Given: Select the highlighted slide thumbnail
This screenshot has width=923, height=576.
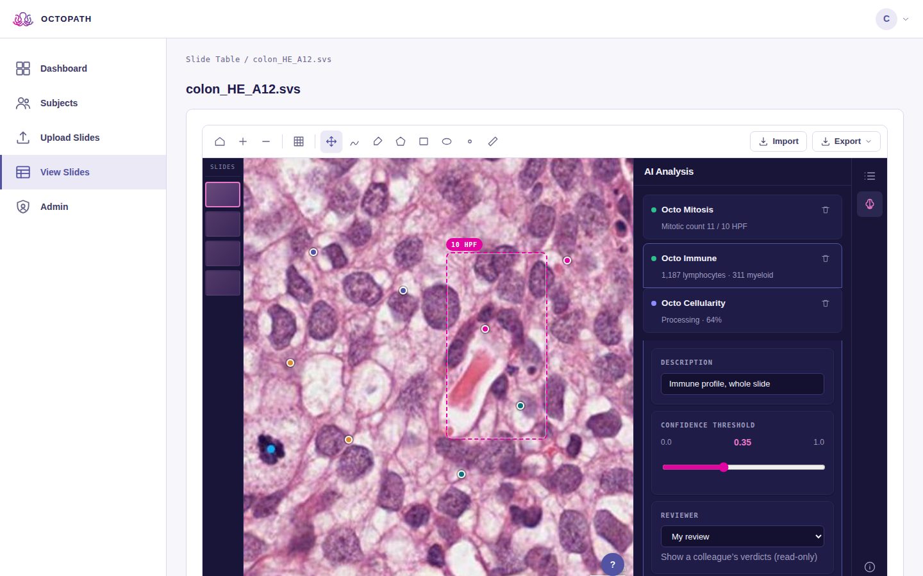Looking at the screenshot, I should (x=222, y=195).
